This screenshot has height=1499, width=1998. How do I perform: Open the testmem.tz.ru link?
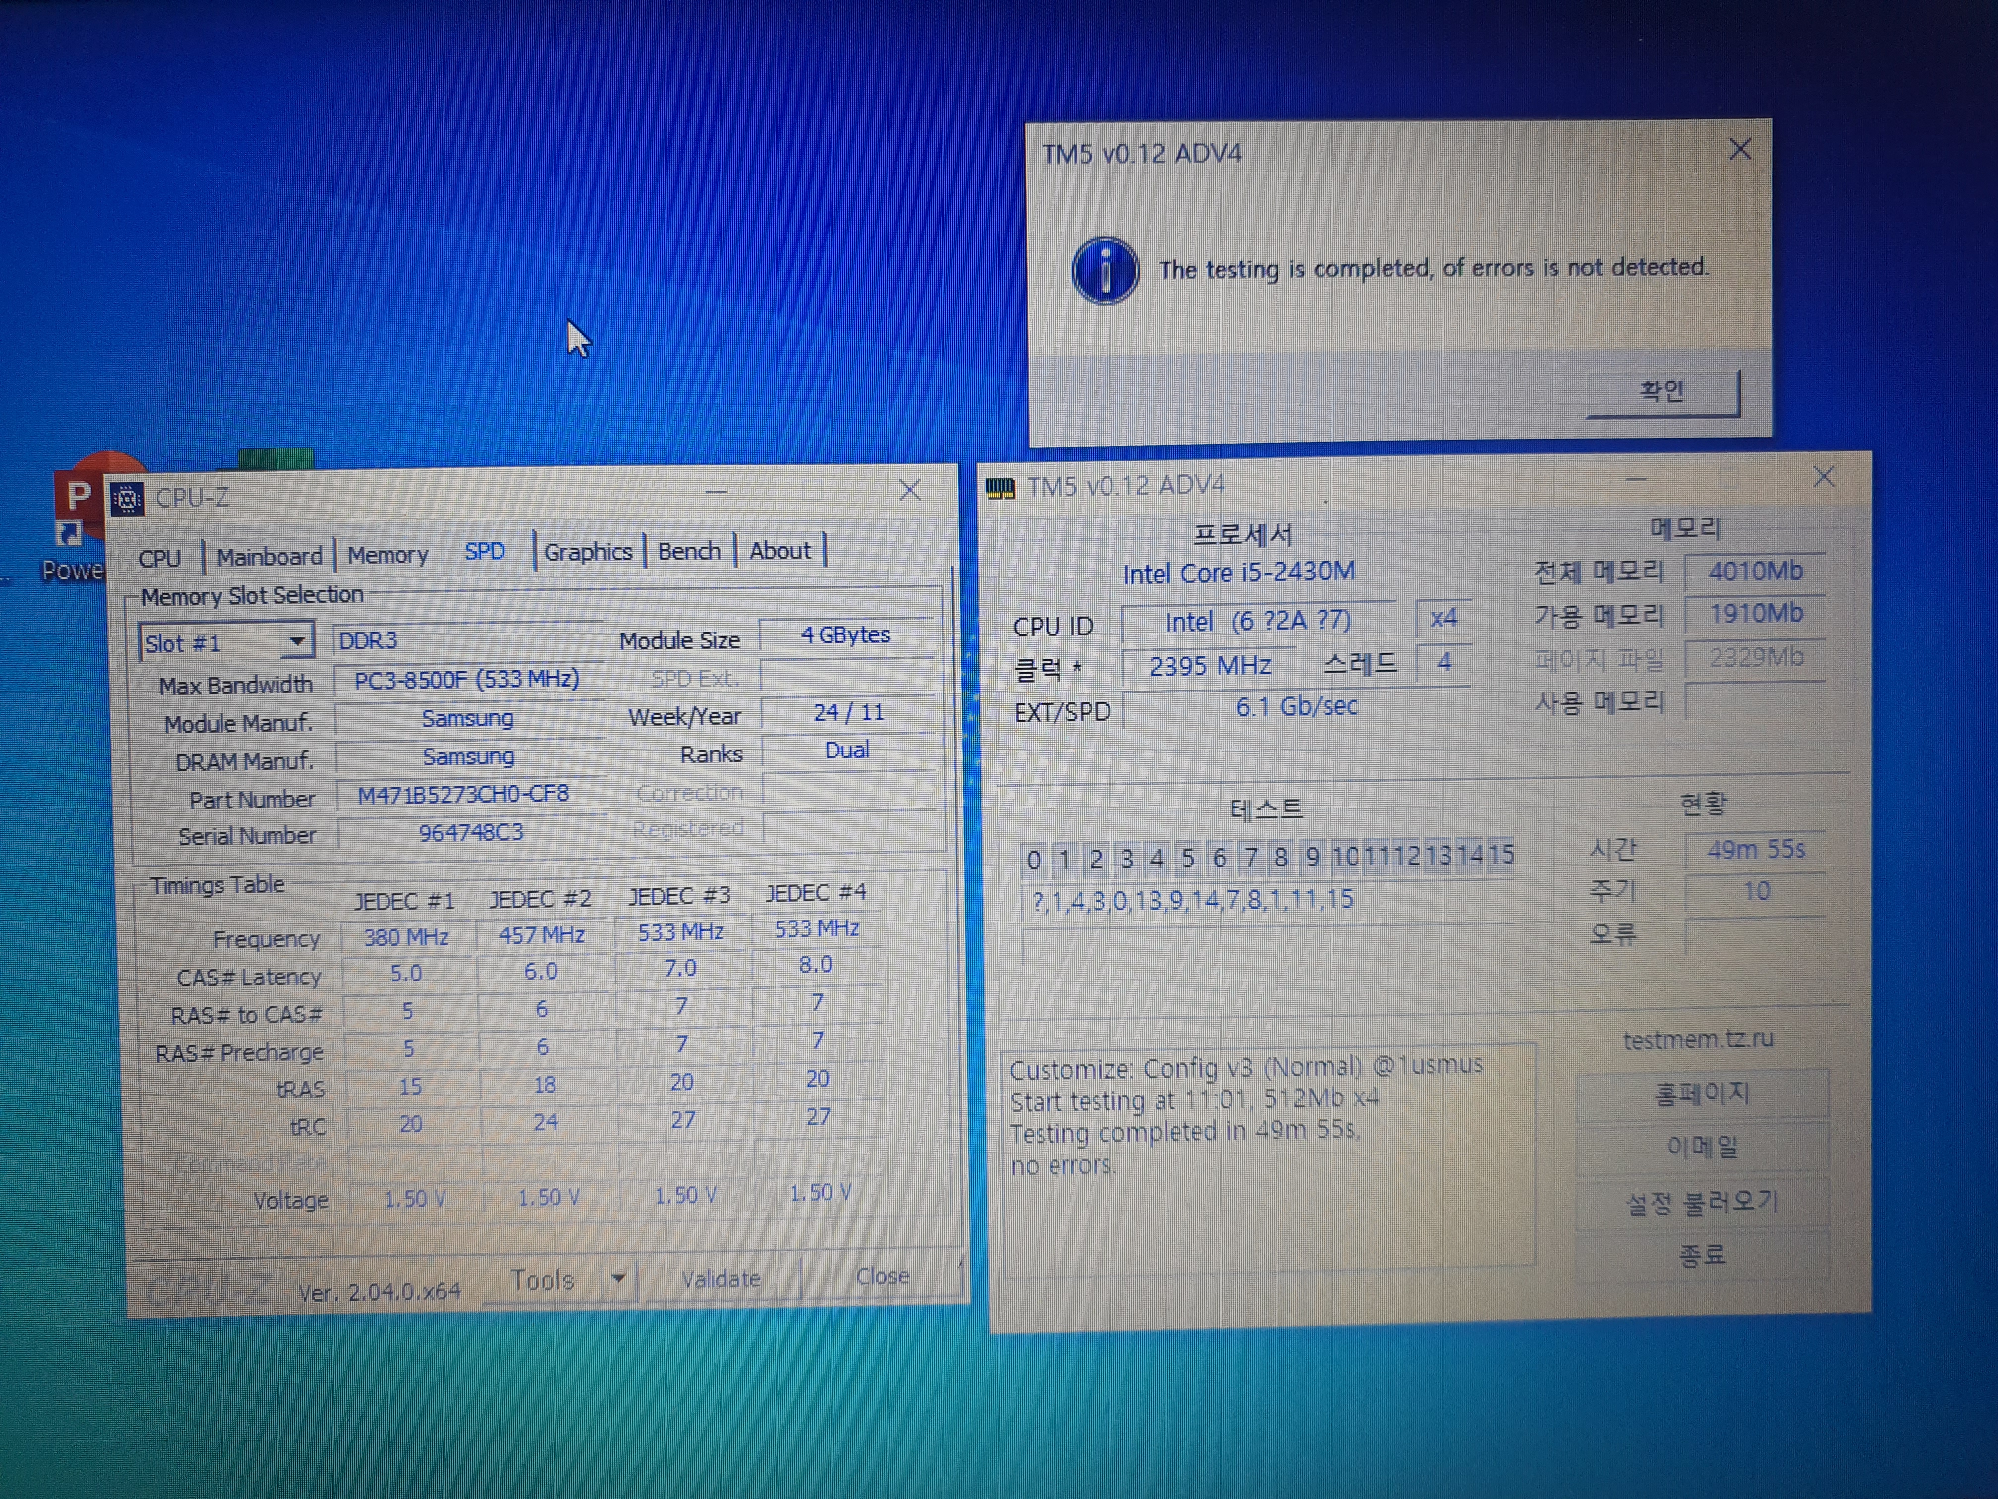[x=1698, y=1039]
